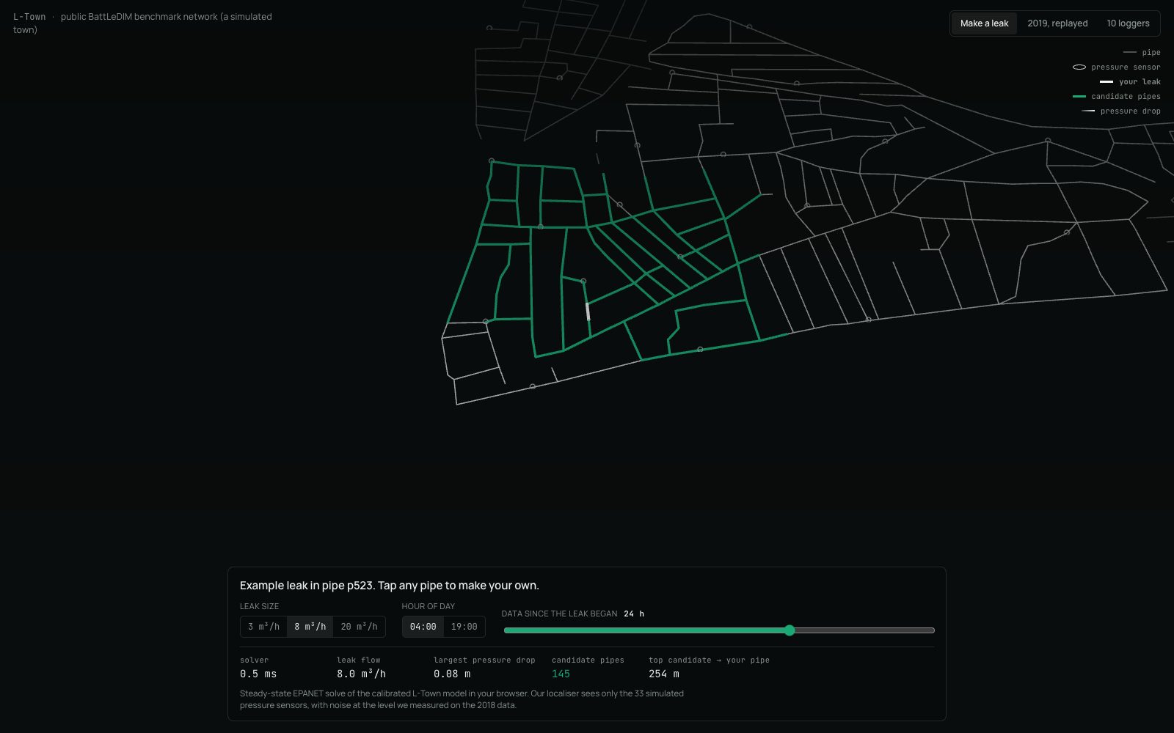Image resolution: width=1174 pixels, height=733 pixels.
Task: Click the L-Town title text
Action: (x=29, y=16)
